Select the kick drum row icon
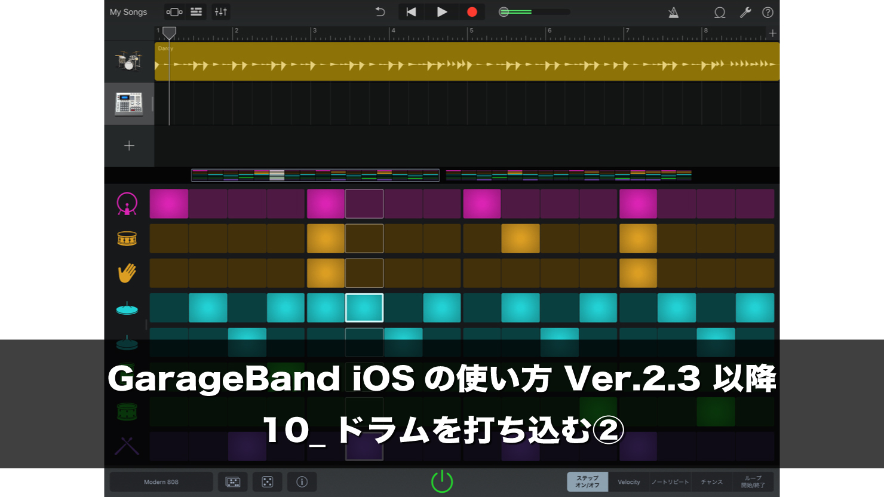884x497 pixels. pos(127,204)
